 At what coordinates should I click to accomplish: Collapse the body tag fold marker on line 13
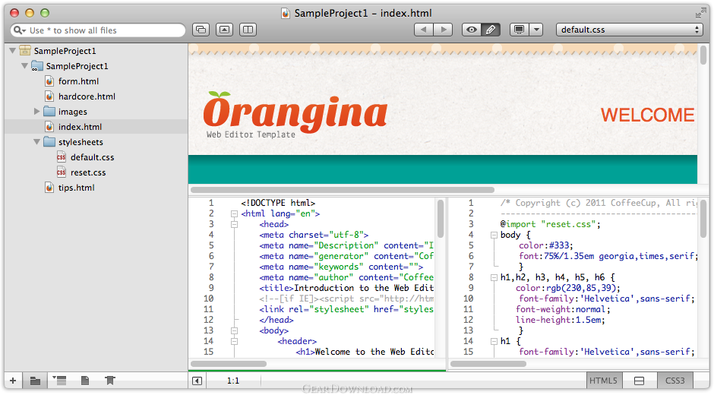(x=234, y=330)
